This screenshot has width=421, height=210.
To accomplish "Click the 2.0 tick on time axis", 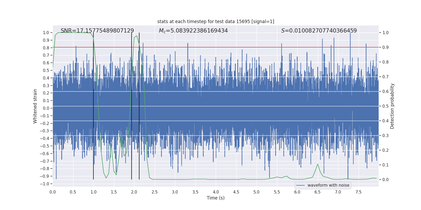I will pos(134,192).
